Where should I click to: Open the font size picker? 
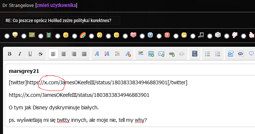[107, 54]
